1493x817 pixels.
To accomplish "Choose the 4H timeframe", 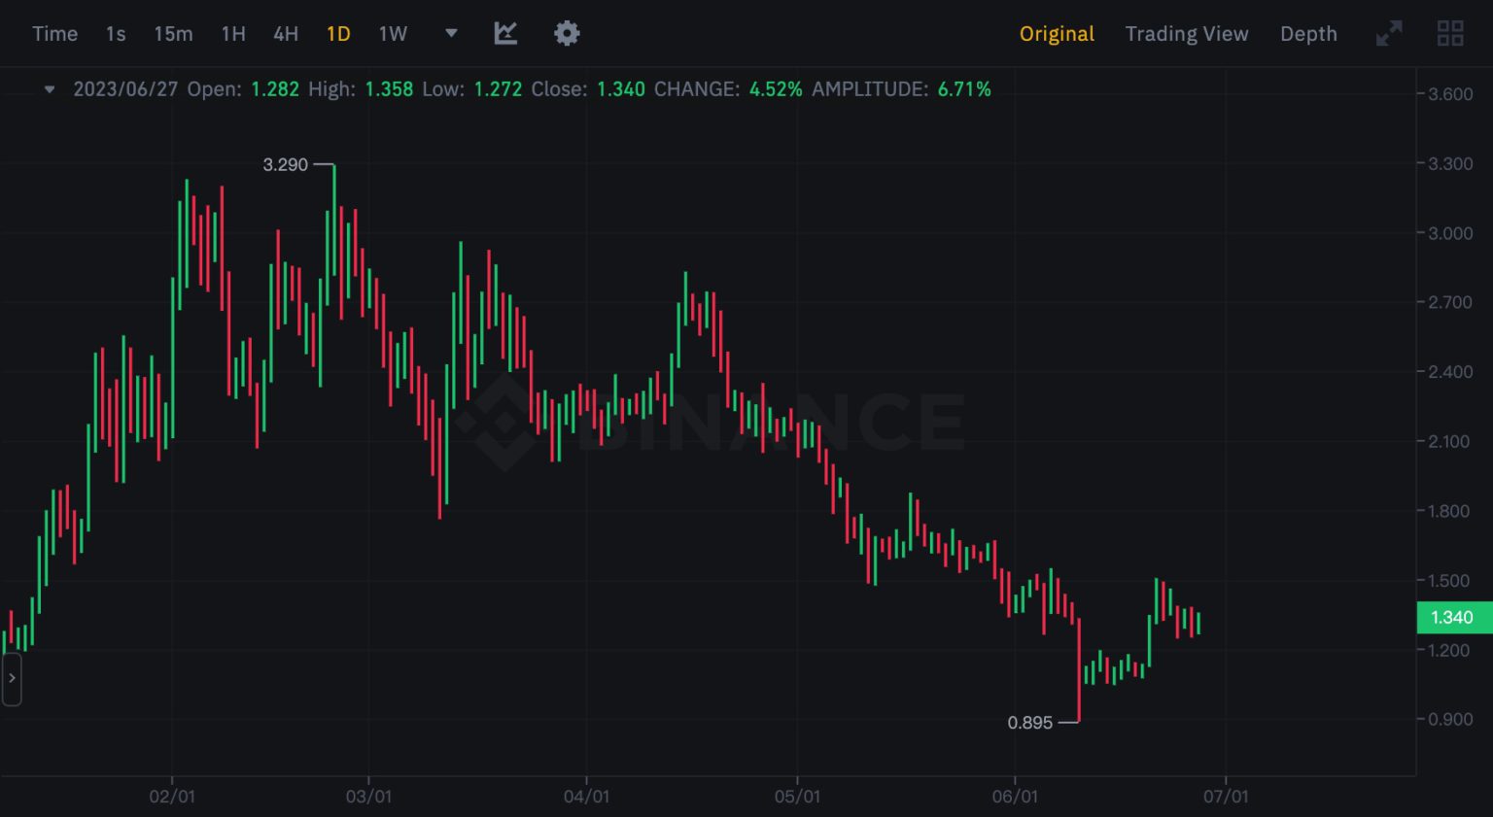I will pos(286,34).
